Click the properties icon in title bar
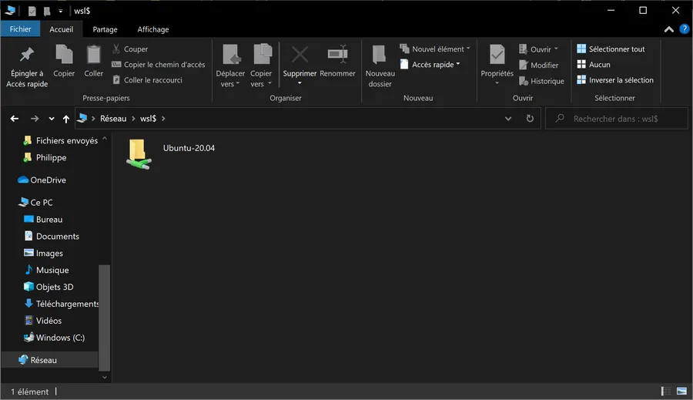 pyautogui.click(x=32, y=11)
